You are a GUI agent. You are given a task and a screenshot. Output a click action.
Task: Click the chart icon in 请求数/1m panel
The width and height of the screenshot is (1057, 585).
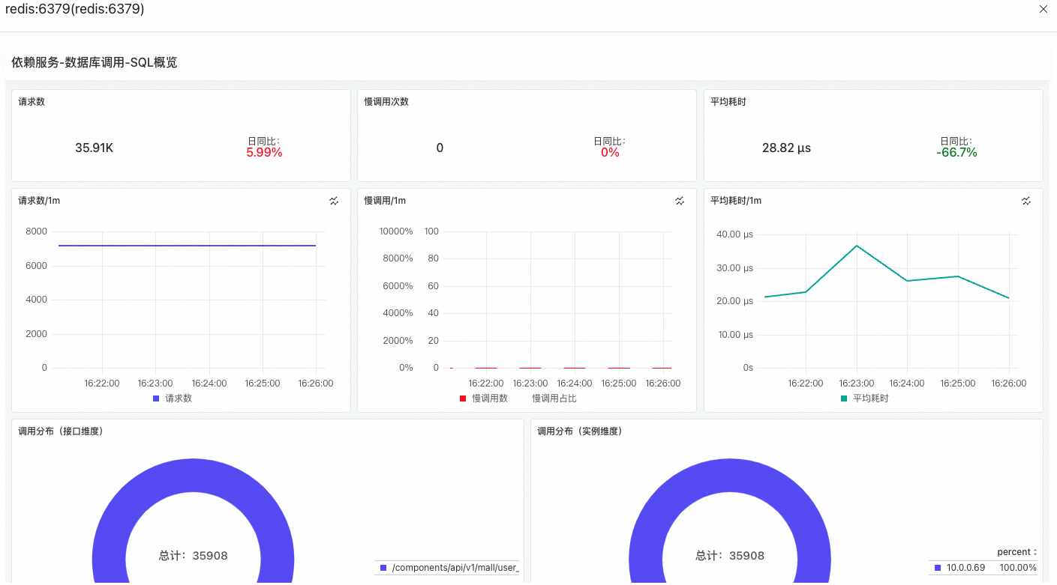pyautogui.click(x=334, y=201)
